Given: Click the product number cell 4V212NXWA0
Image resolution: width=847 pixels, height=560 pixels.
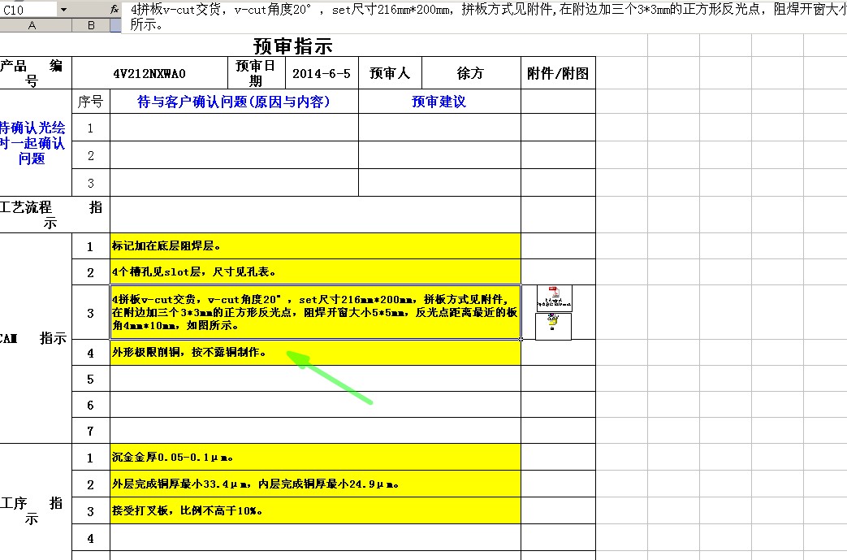Looking at the screenshot, I should pos(149,73).
